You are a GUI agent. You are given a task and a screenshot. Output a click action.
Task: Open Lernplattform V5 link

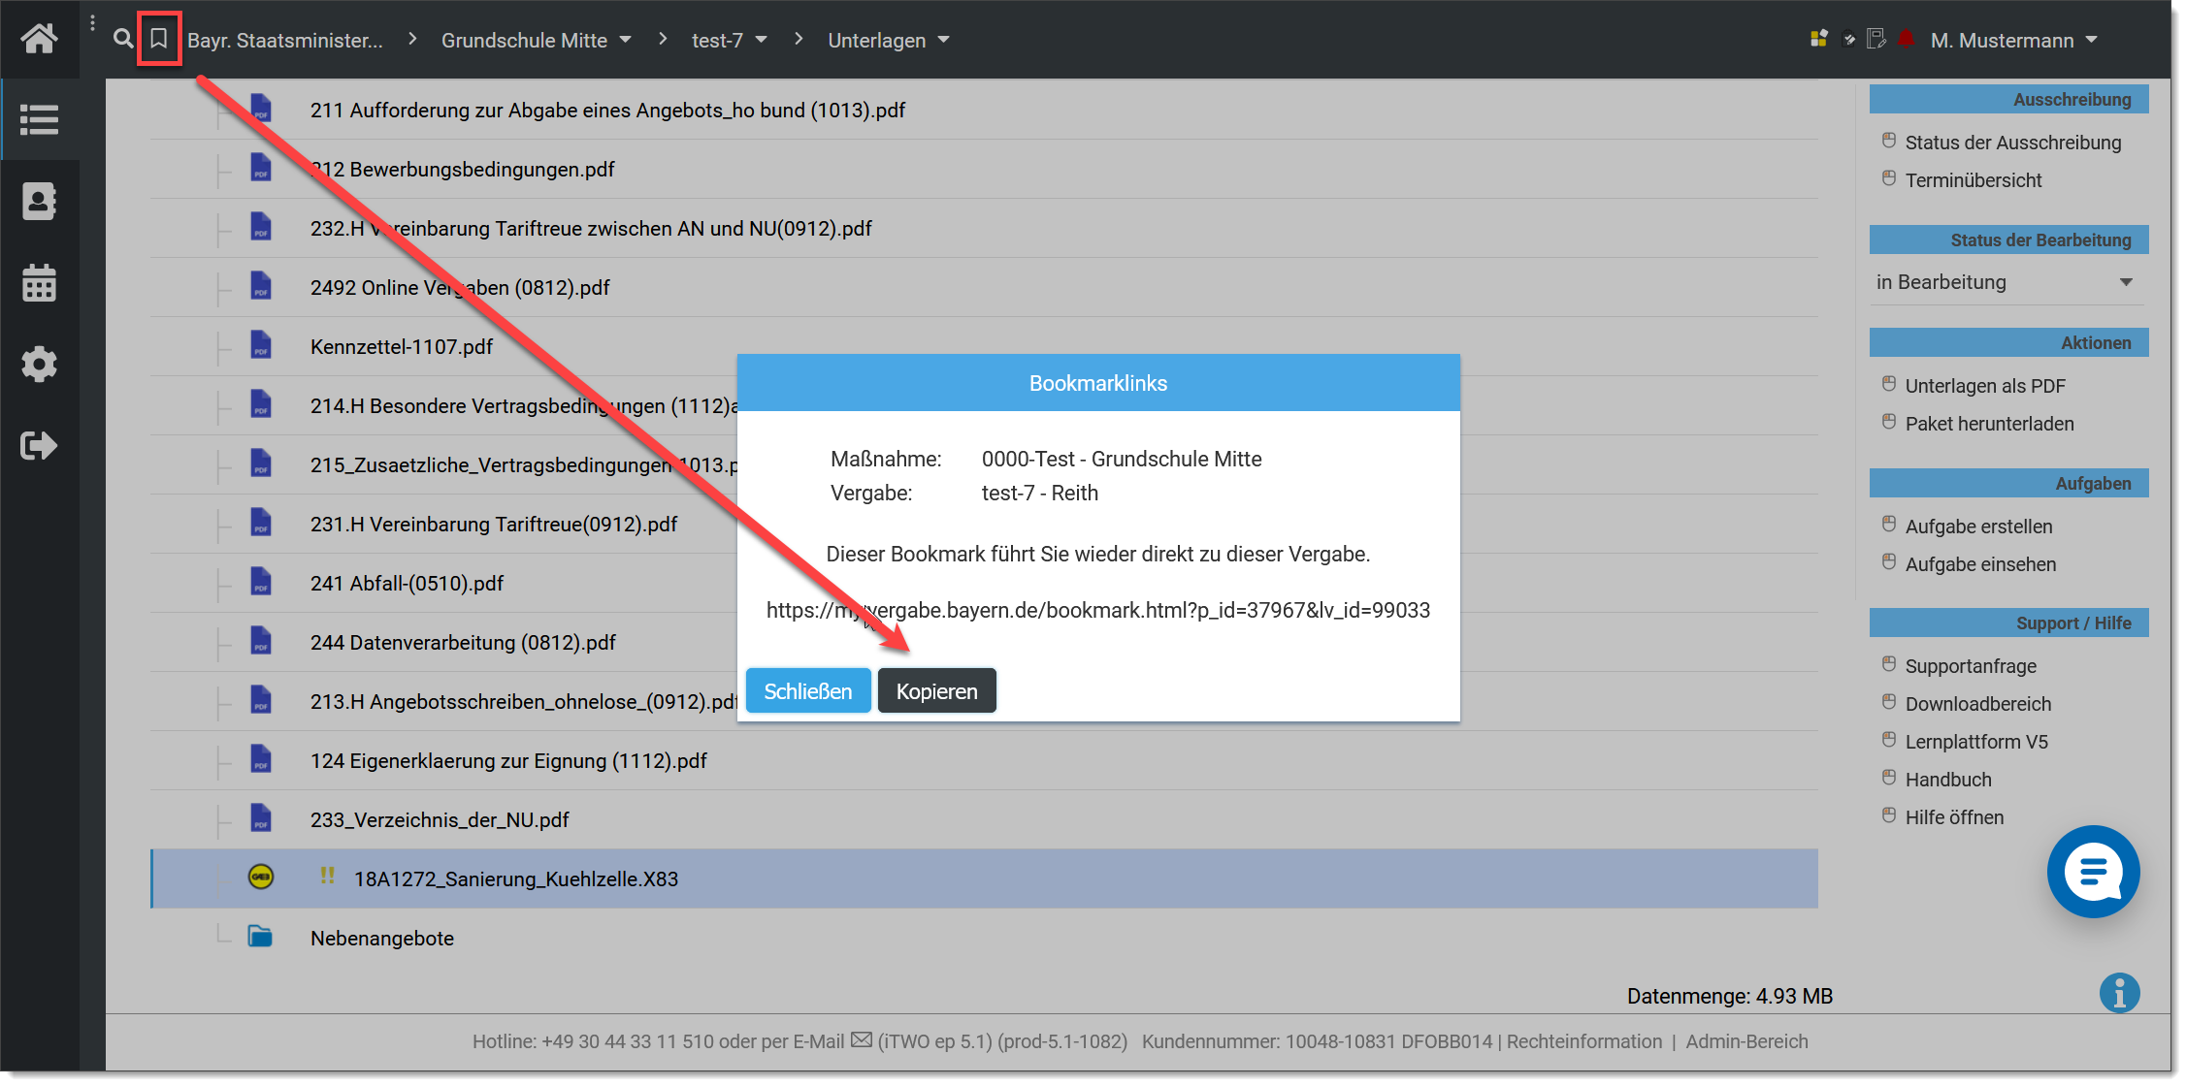point(1975,742)
